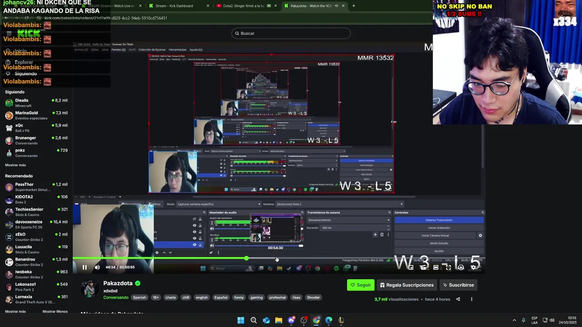
Task: Select the english tag
Action: (202, 297)
